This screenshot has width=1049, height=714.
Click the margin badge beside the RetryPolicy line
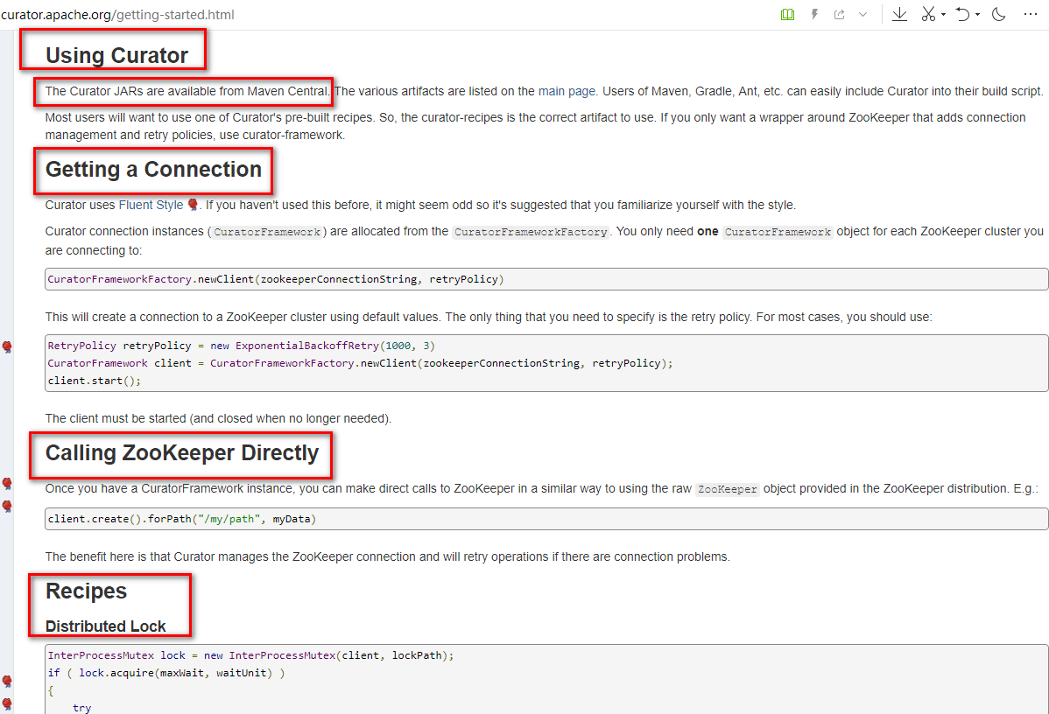click(x=7, y=346)
